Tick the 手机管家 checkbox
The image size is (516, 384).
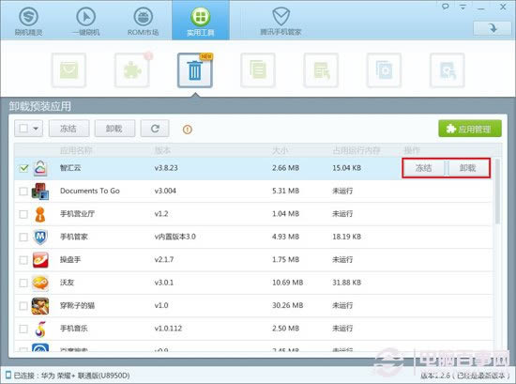tap(23, 237)
